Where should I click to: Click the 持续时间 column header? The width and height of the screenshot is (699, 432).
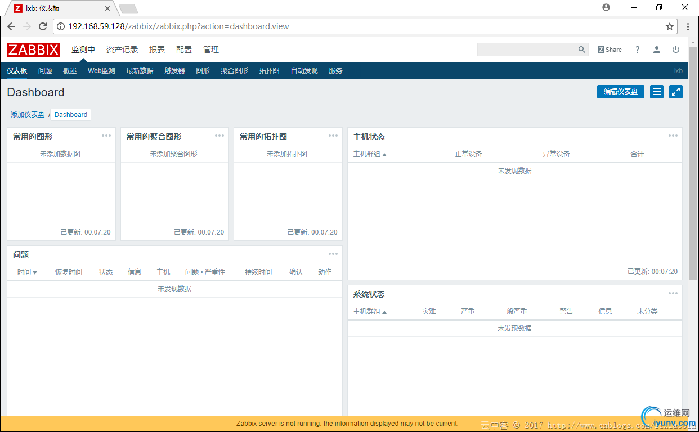click(x=258, y=272)
